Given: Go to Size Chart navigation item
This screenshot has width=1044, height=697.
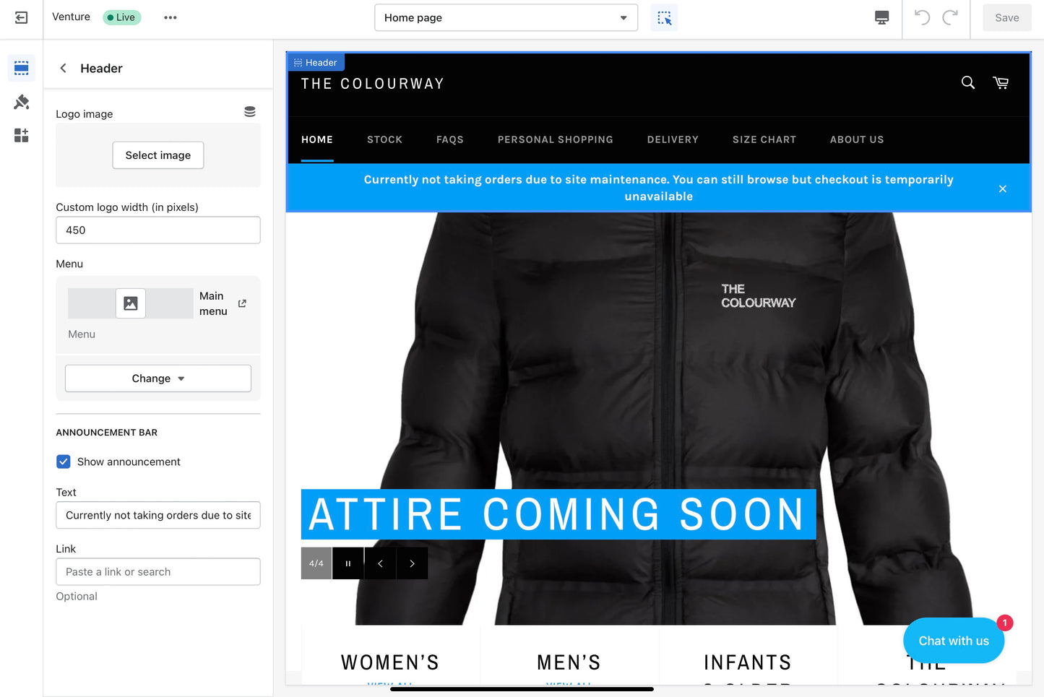Looking at the screenshot, I should click(764, 139).
